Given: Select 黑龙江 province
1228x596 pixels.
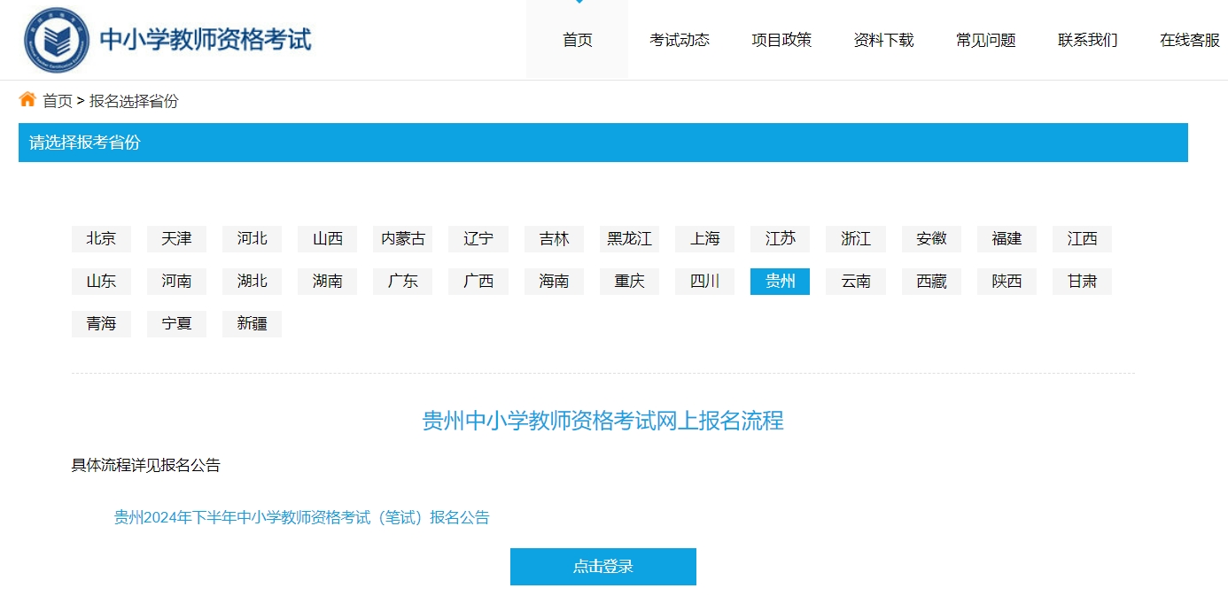Looking at the screenshot, I should pyautogui.click(x=629, y=239).
